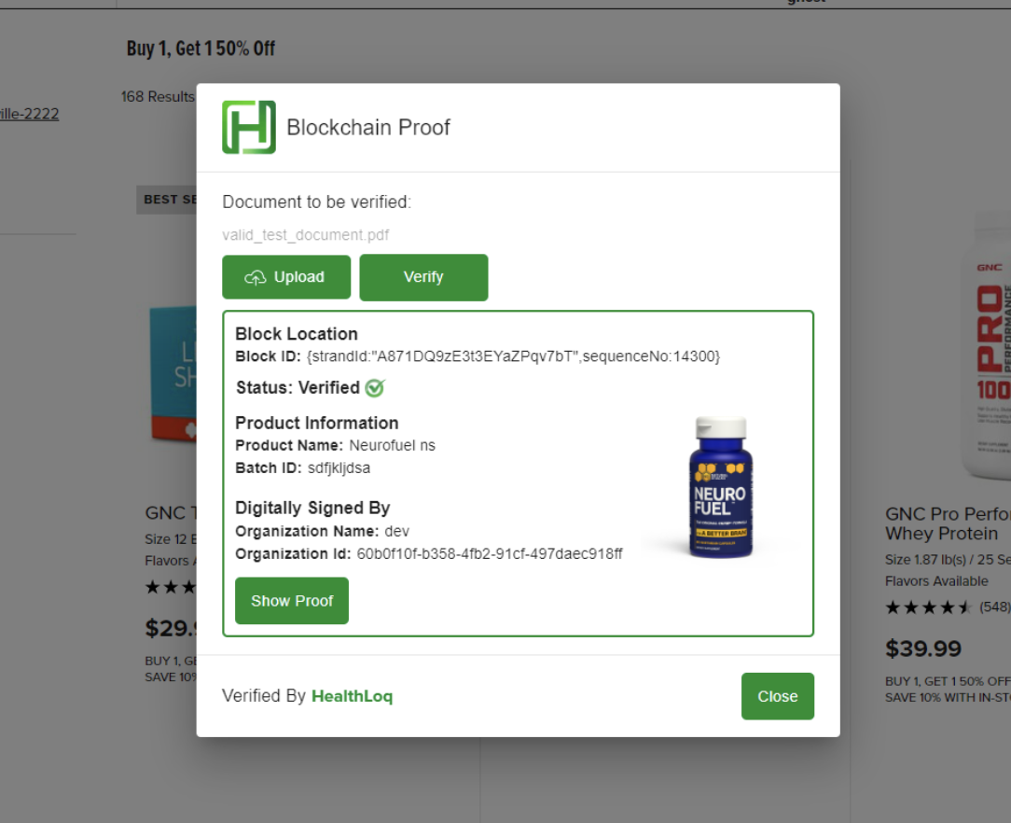Open the proof with Show Proof button
The height and width of the screenshot is (823, 1011).
[292, 601]
